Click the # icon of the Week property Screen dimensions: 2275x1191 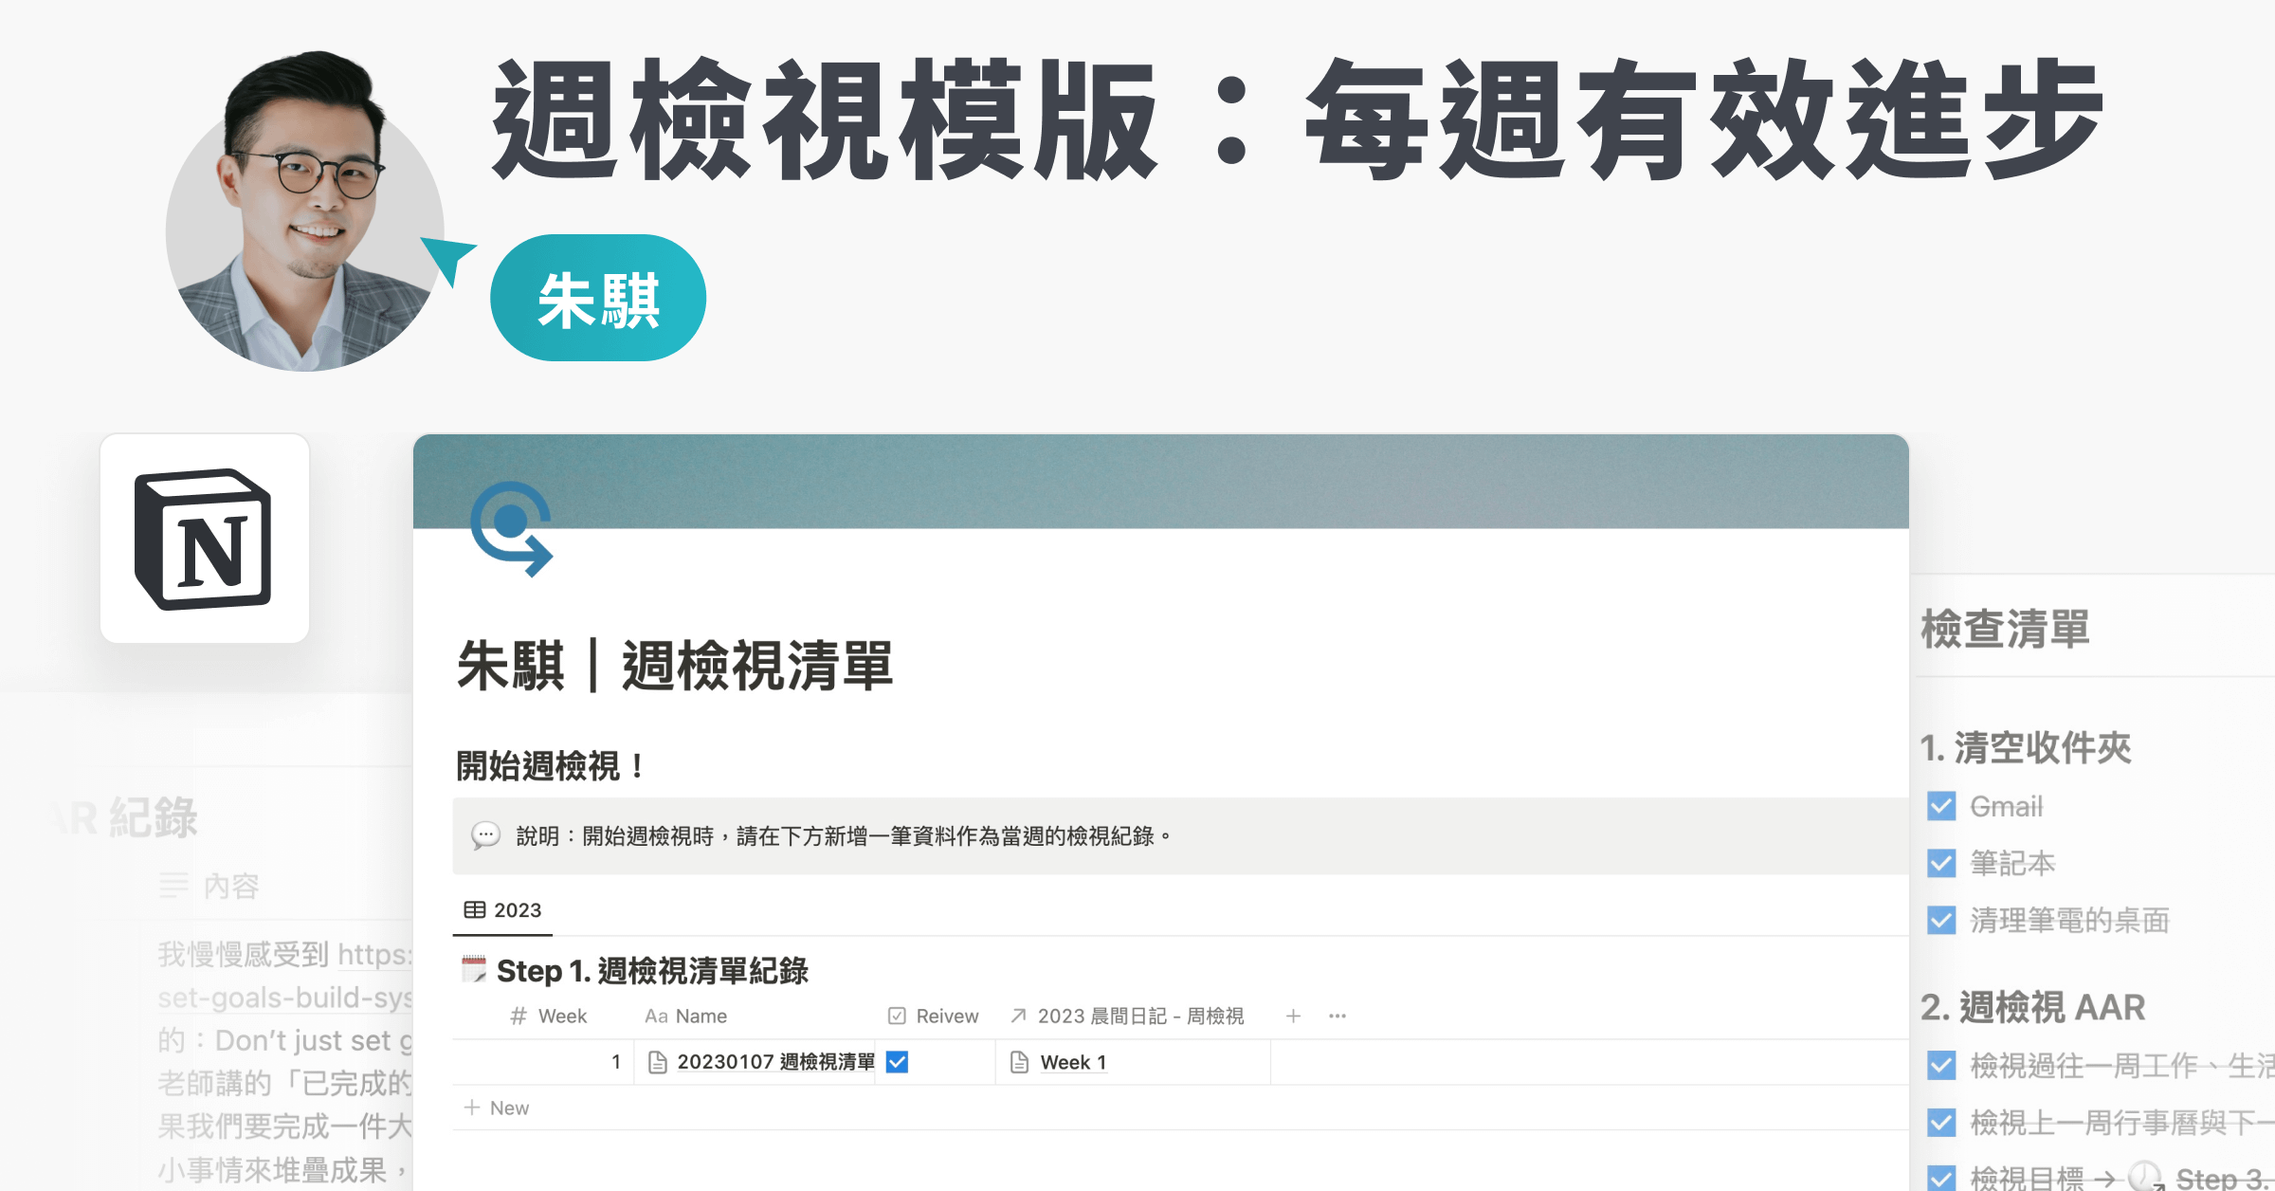(x=517, y=1016)
